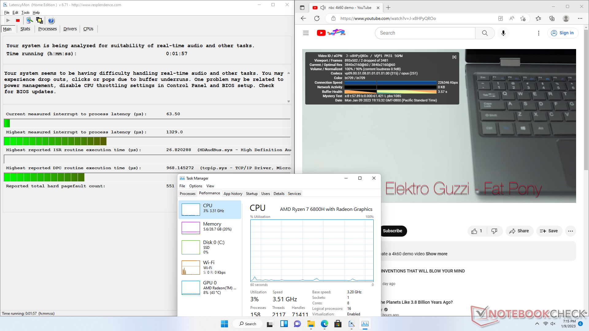The height and width of the screenshot is (331, 589).
Task: Open LatencyMon File menu
Action: click(x=7, y=13)
